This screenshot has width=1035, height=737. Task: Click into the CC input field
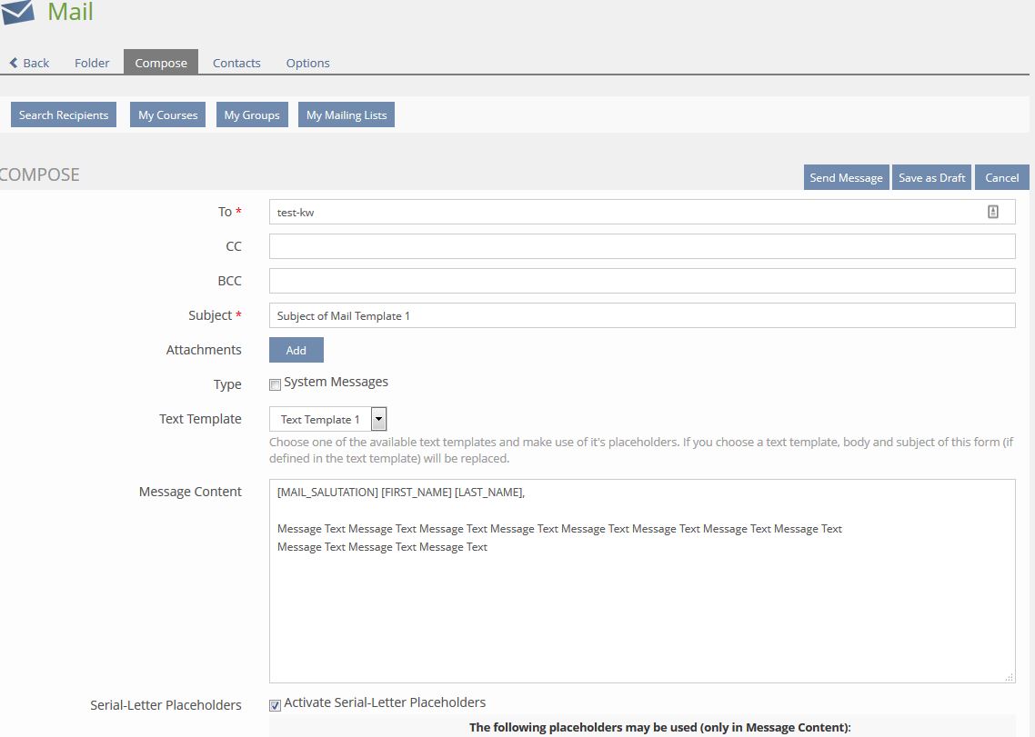641,246
